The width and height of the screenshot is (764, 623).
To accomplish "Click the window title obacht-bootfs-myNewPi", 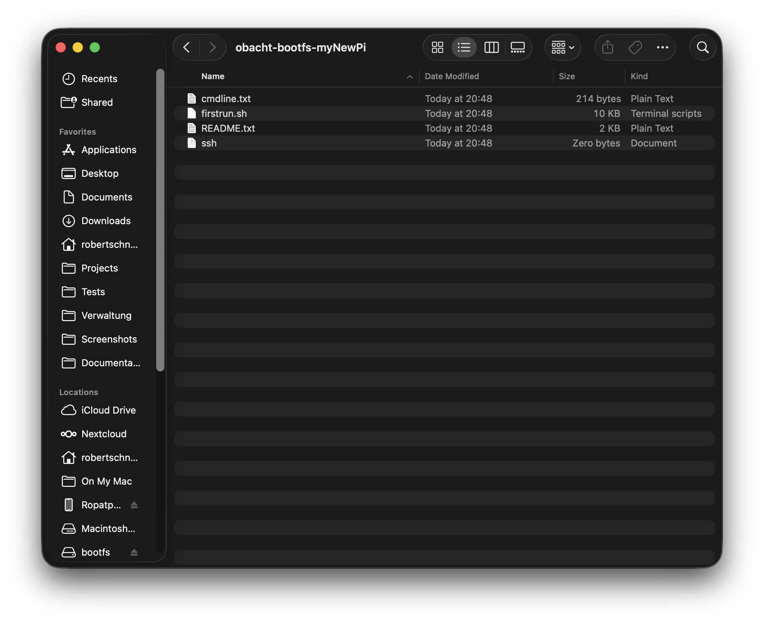I will tap(301, 47).
